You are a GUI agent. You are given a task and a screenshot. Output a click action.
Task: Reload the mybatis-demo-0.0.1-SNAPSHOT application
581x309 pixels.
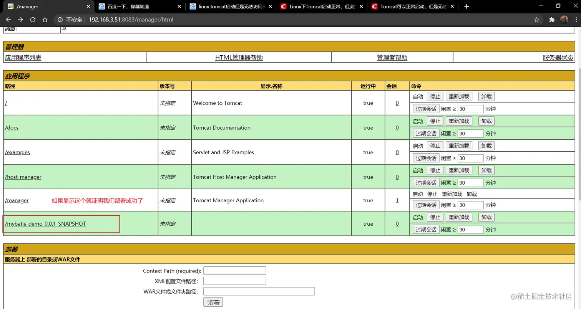pos(459,217)
